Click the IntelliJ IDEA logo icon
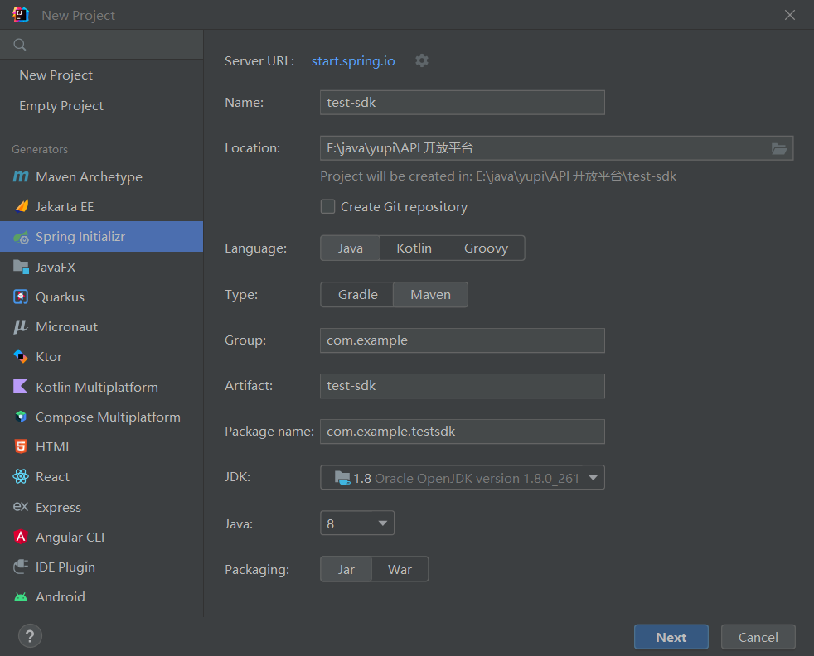This screenshot has height=656, width=814. 21,15
